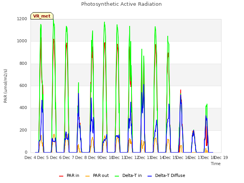Click the Dec 8 x-axis tick label
Screen dimensions: 244x183
pos(81,157)
